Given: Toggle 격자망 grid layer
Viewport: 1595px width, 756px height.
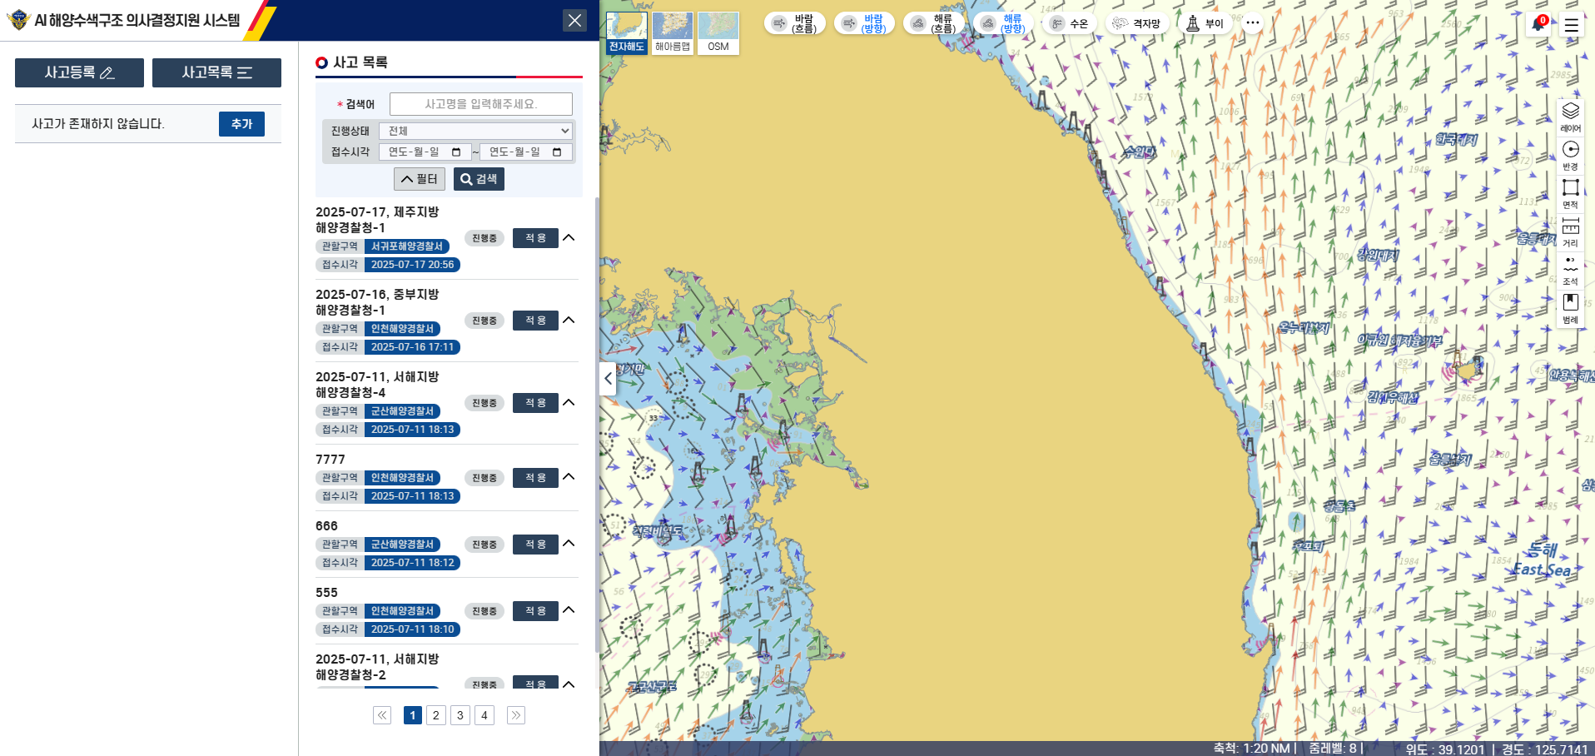Looking at the screenshot, I should tap(1137, 23).
